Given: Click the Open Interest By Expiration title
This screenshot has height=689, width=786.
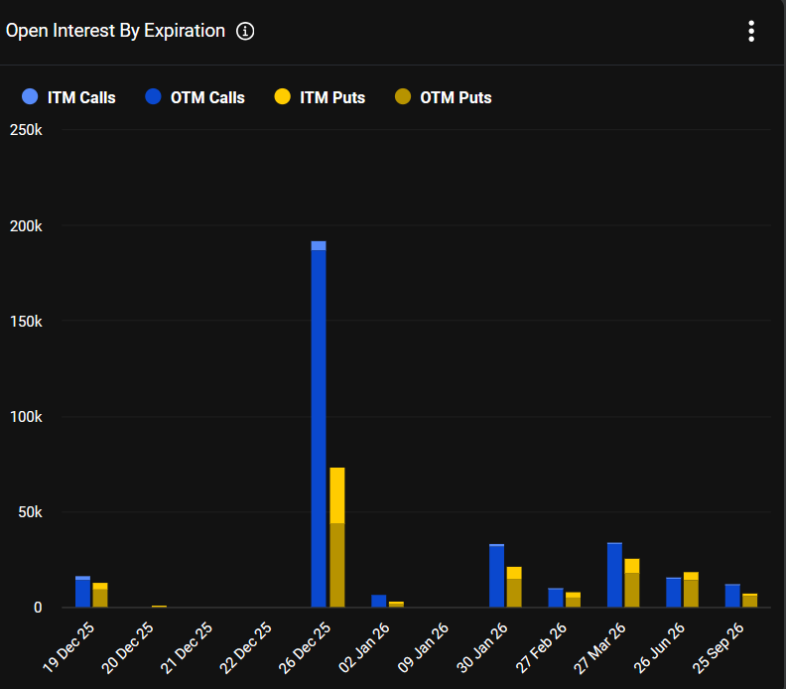Looking at the screenshot, I should click(x=116, y=31).
